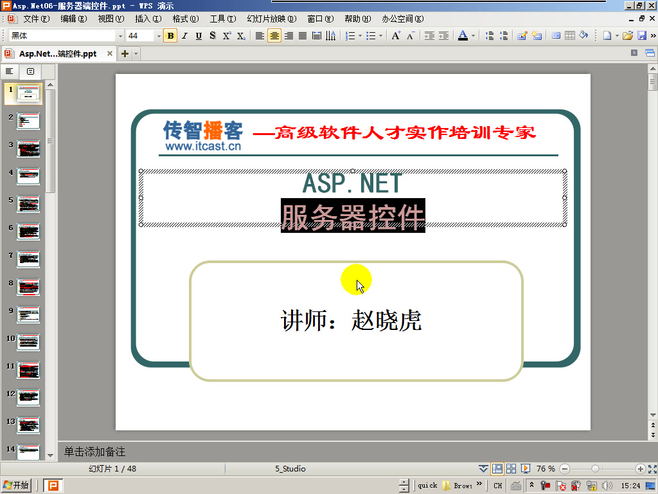Save the presentation via the Save icon

point(641,35)
